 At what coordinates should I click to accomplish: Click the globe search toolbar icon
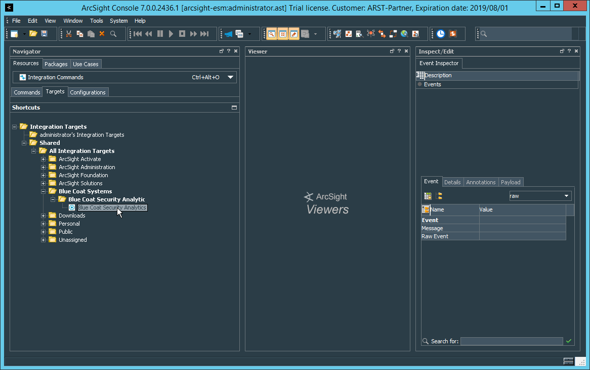pos(404,34)
